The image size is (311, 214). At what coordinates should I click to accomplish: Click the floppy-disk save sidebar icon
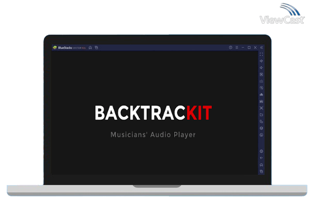point(261,101)
